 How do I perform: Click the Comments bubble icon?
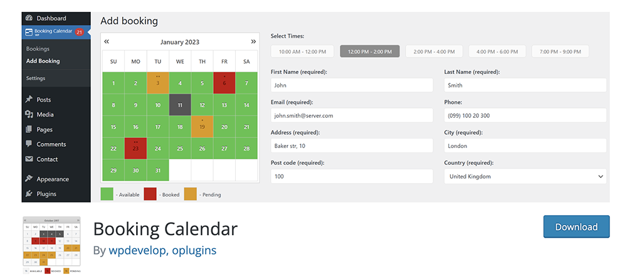click(29, 144)
